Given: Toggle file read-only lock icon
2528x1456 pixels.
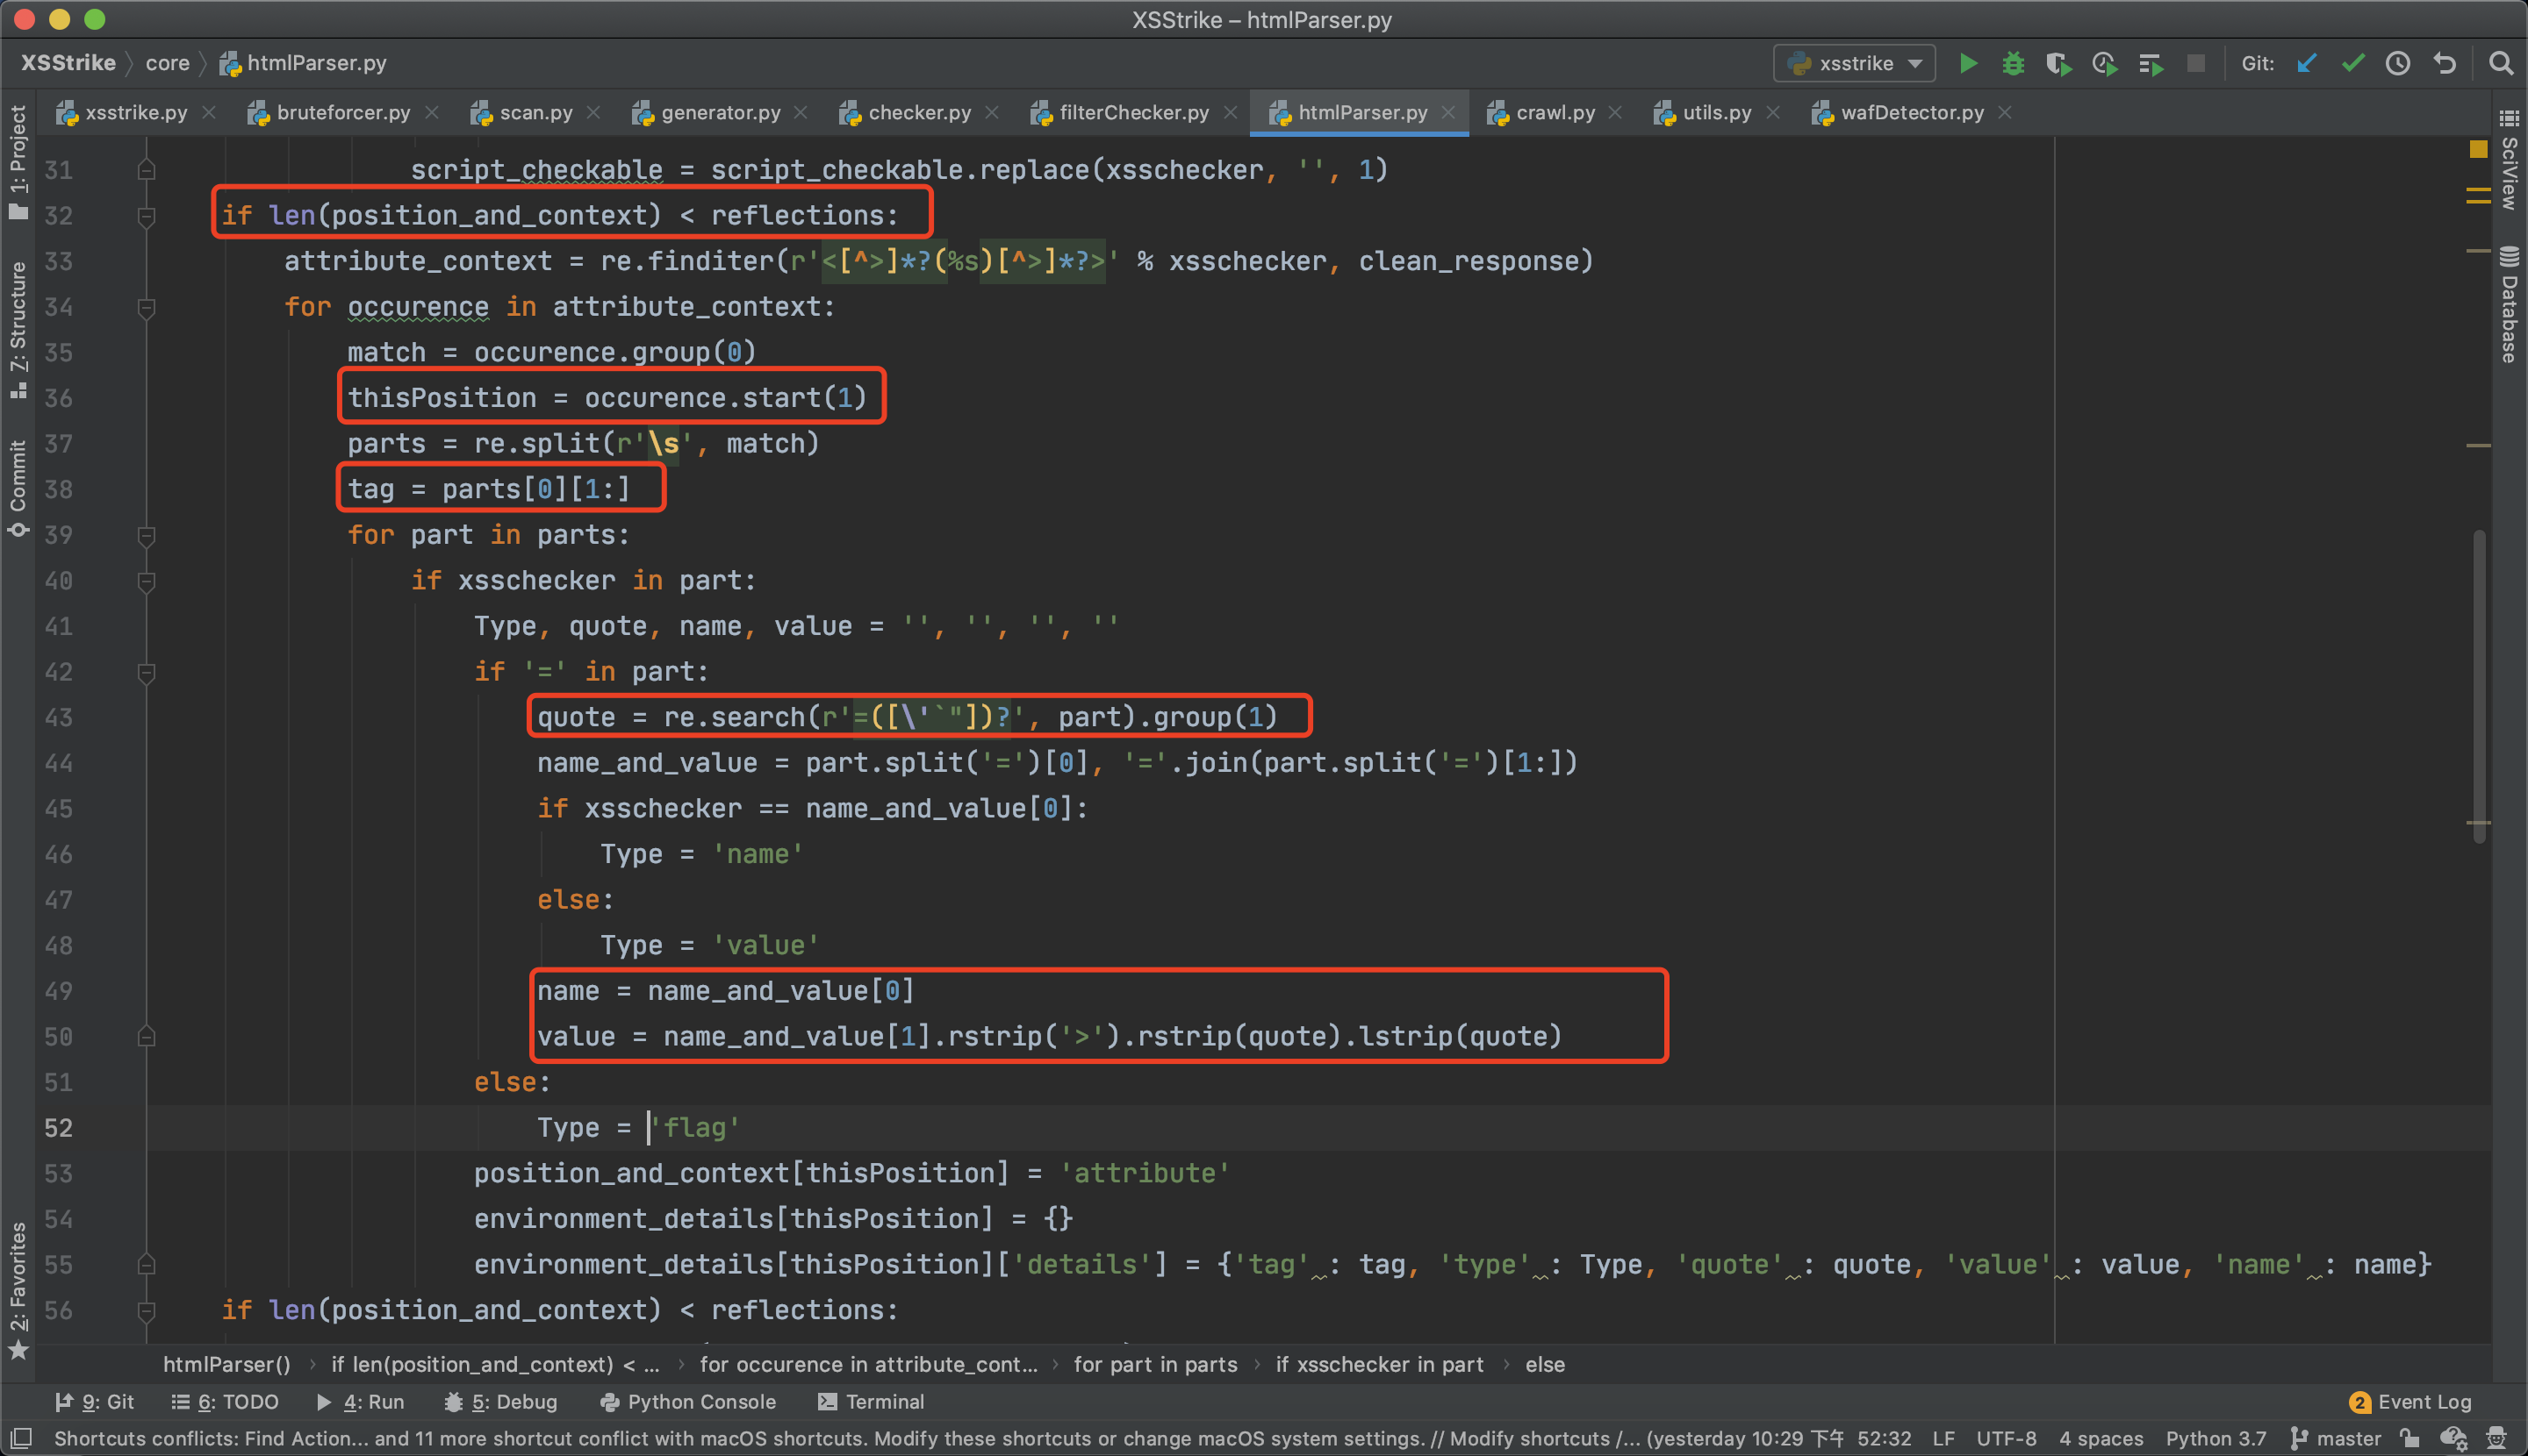Looking at the screenshot, I should (x=2409, y=1439).
